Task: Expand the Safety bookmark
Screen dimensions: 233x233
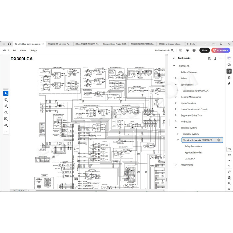Action: 176,78
